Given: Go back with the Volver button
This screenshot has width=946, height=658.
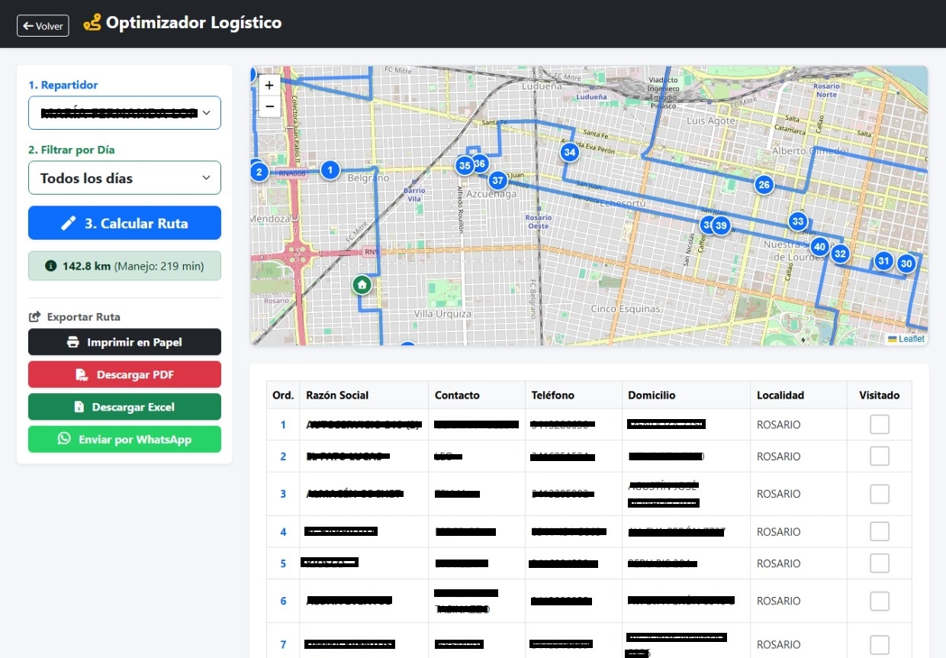Looking at the screenshot, I should (x=43, y=25).
